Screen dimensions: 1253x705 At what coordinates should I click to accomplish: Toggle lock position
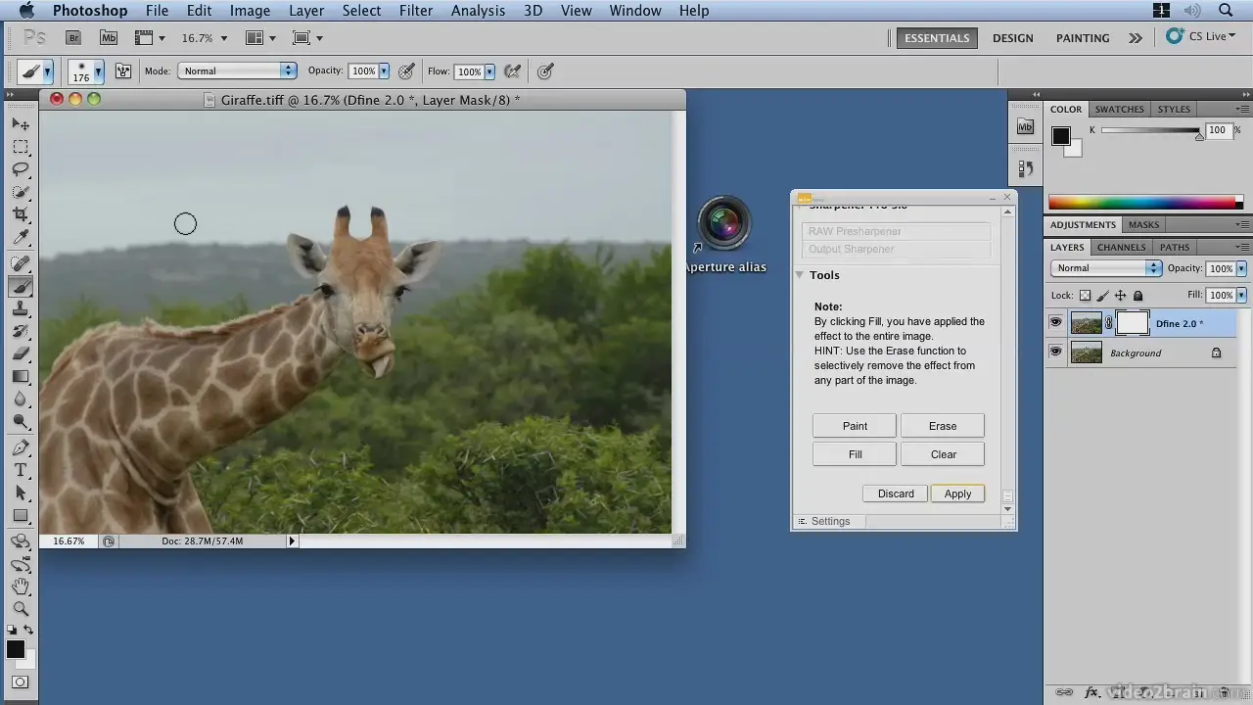click(x=1120, y=295)
